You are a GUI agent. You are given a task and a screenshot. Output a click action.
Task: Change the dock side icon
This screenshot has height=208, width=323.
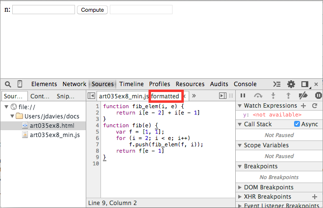point(305,84)
